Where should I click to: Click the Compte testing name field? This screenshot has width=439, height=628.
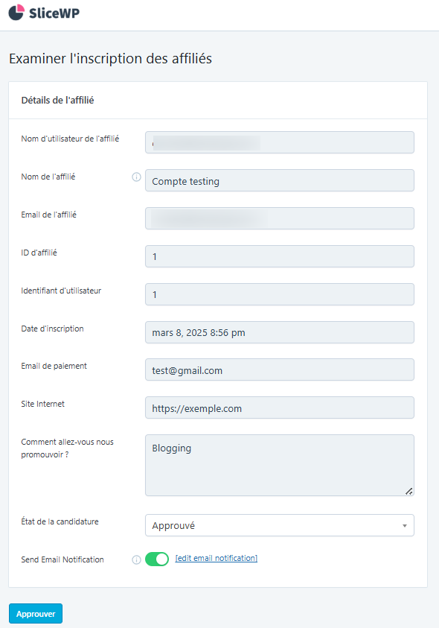pyautogui.click(x=279, y=180)
